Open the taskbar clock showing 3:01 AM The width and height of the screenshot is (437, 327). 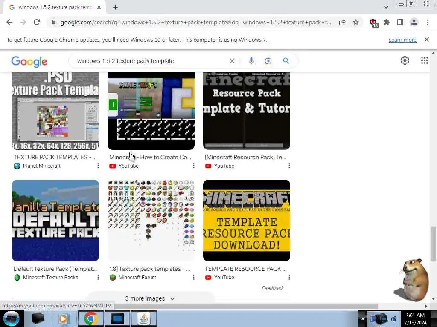click(x=415, y=318)
